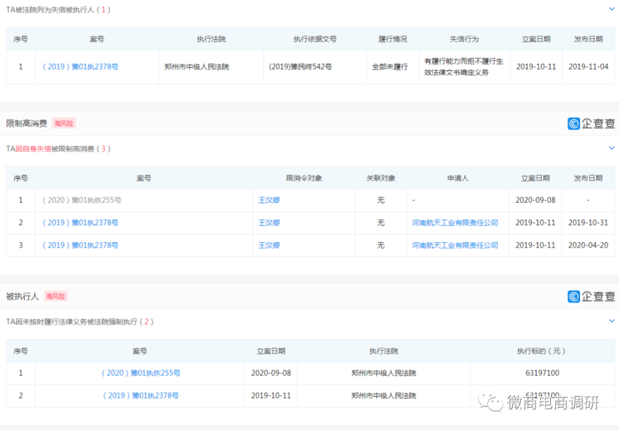Click 王汉卿 in the second 限消令对象 row
619x430 pixels.
pyautogui.click(x=269, y=222)
